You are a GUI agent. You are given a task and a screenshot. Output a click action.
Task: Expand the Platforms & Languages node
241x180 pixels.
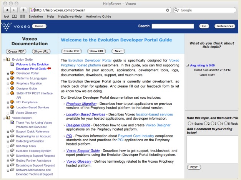(8, 79)
